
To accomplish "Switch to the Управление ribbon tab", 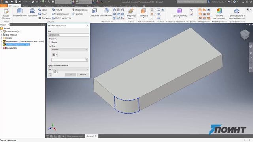I will click(78, 6).
